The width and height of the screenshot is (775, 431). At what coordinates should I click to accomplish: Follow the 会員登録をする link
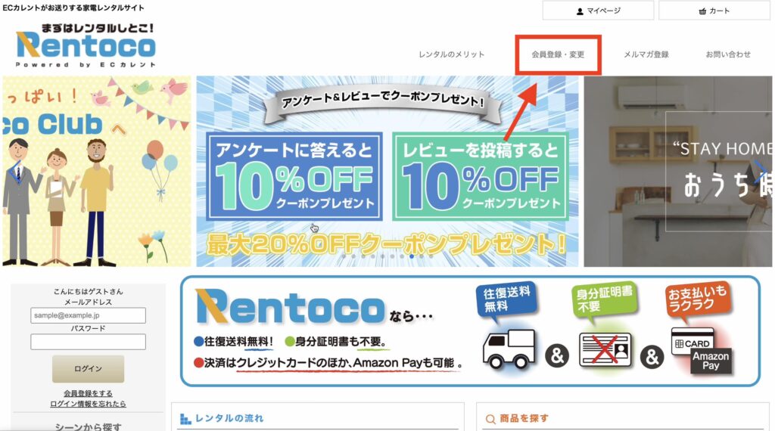coord(88,393)
